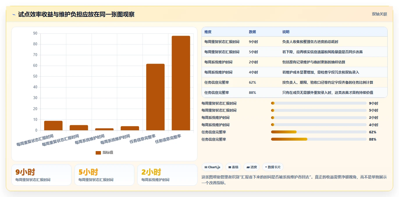Click table text 只有在成员无需额外重复录入时，这类改善才具有持续价值

click(x=328, y=93)
